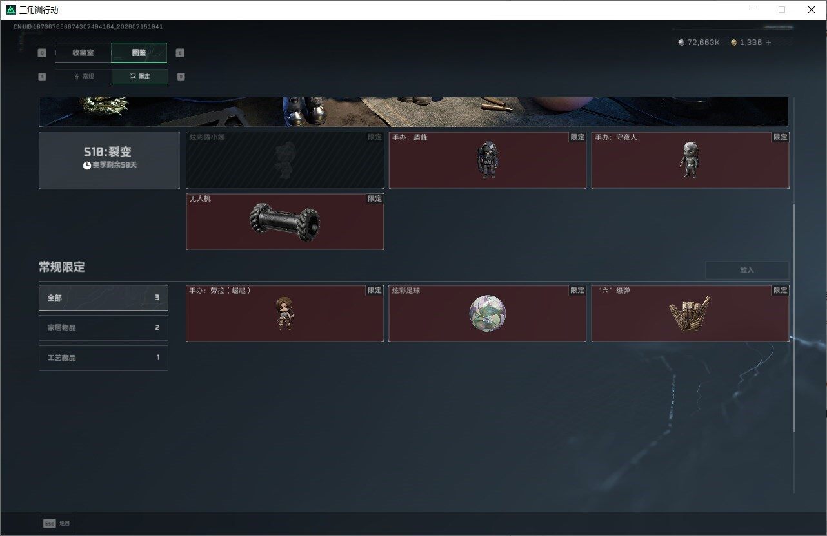Filter by 家居物品 category
Viewport: 827px width, 536px height.
pyautogui.click(x=103, y=328)
